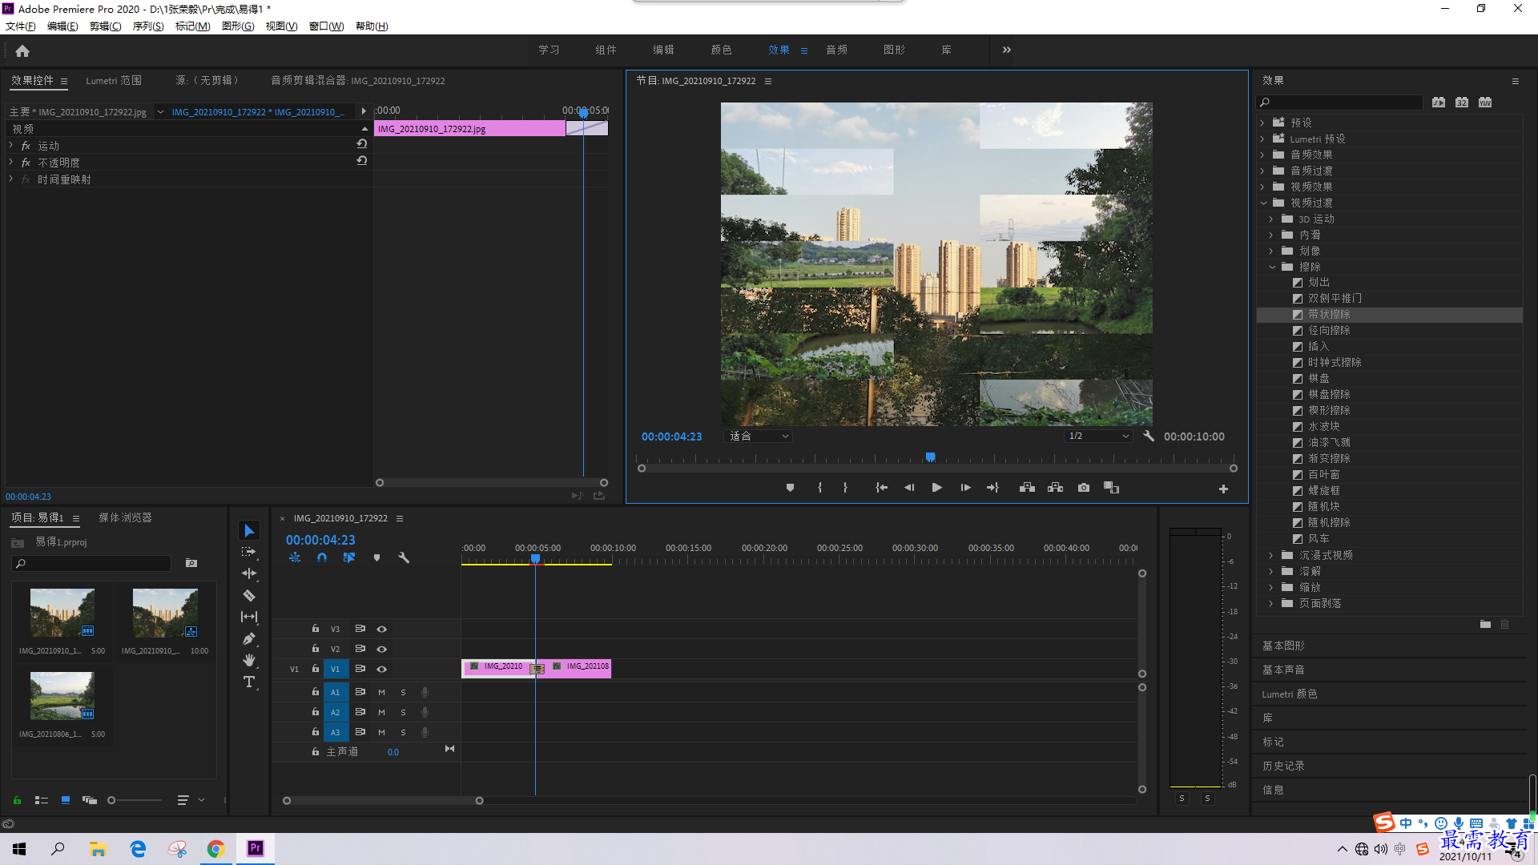Select the Pen tool
This screenshot has height=865, width=1538.
pyautogui.click(x=249, y=638)
